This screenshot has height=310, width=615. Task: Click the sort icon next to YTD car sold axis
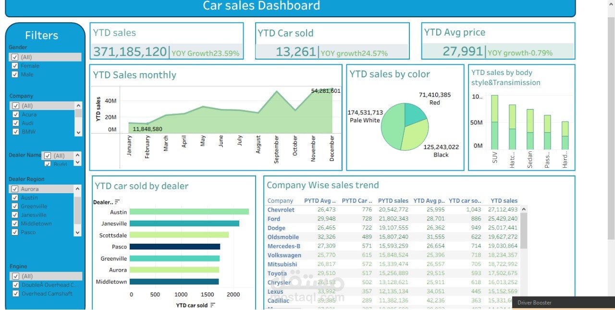pyautogui.click(x=213, y=305)
